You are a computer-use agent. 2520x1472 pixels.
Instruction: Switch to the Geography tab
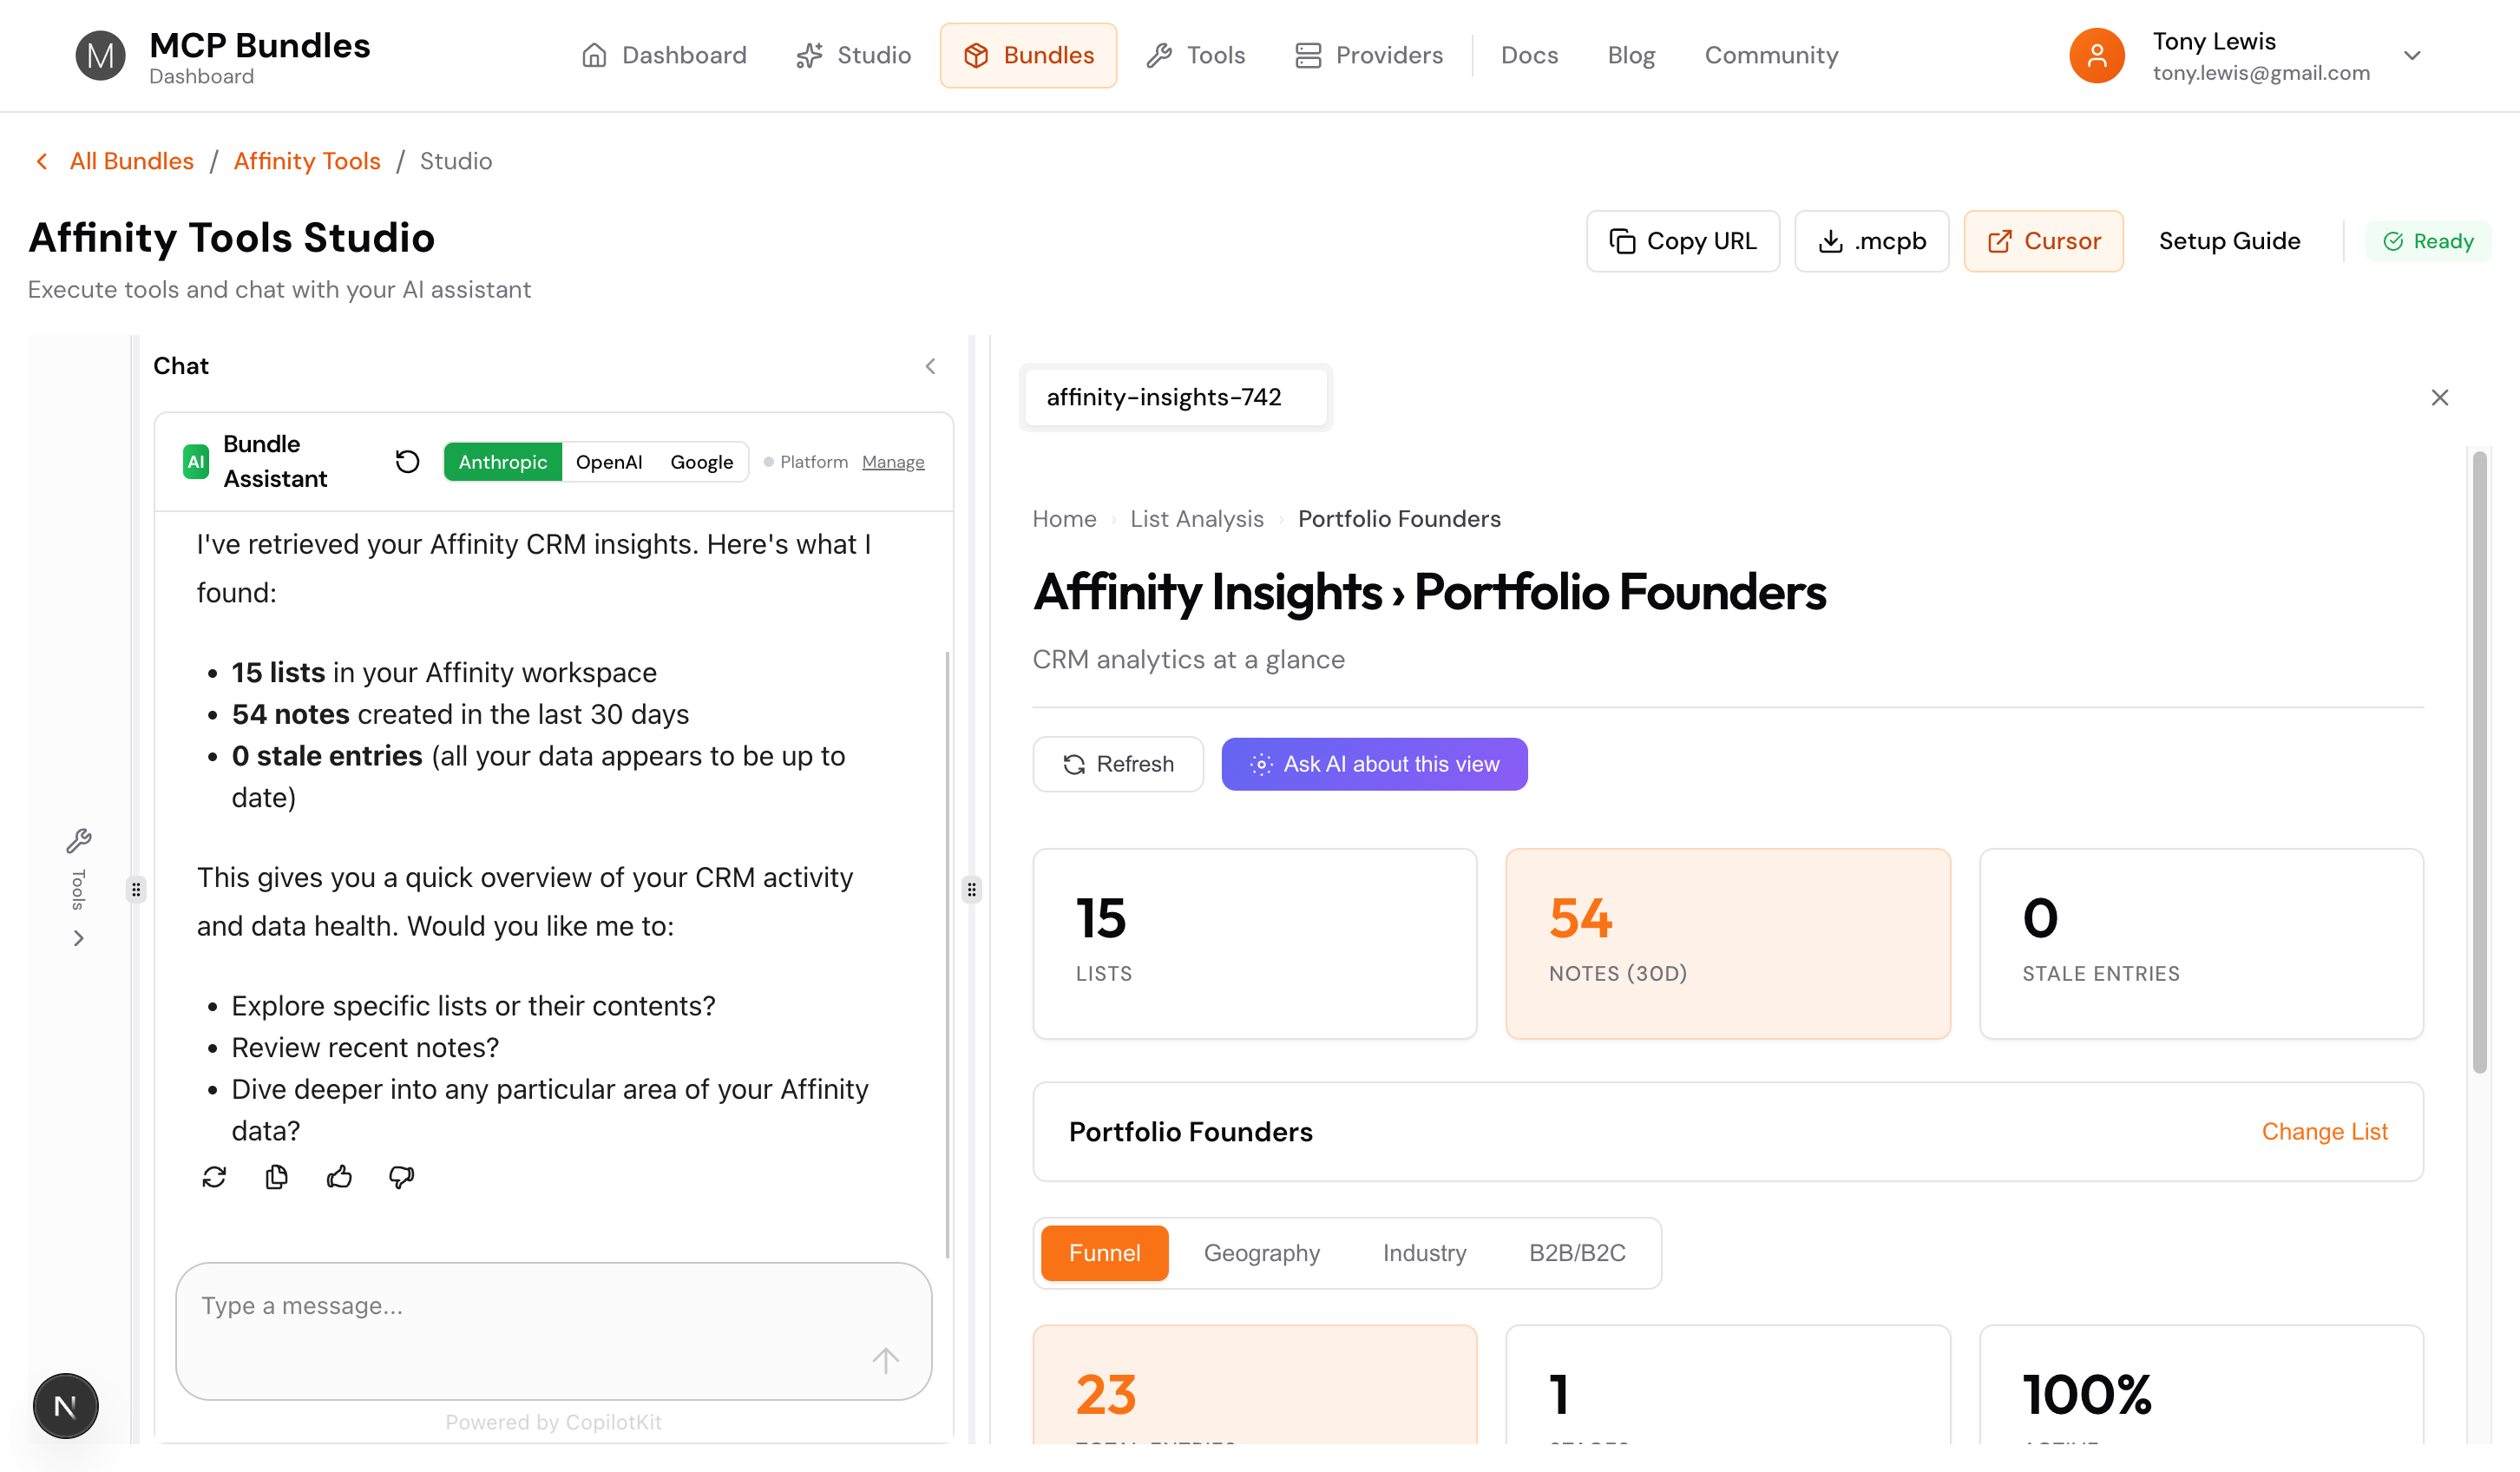(1262, 1252)
